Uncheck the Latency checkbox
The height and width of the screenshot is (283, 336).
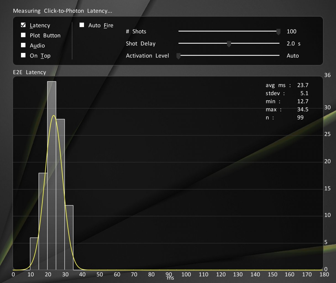point(23,25)
